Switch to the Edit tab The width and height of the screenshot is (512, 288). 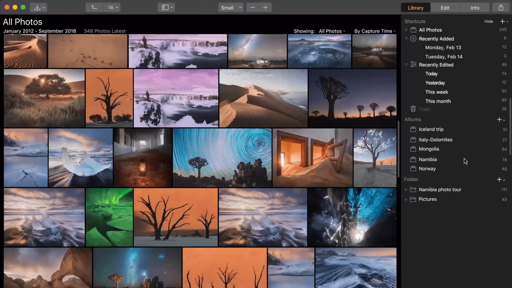coord(445,7)
